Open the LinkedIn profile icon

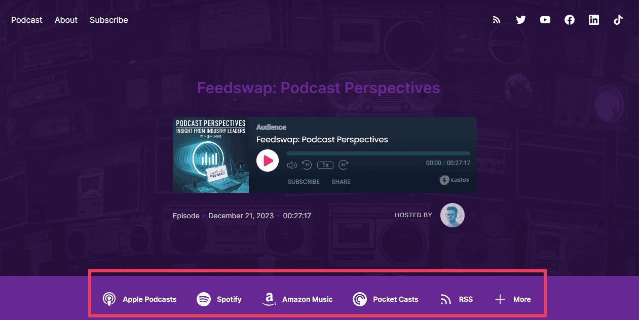click(594, 20)
